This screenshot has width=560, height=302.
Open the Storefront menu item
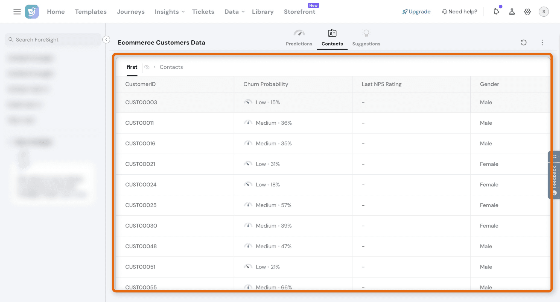tap(299, 11)
